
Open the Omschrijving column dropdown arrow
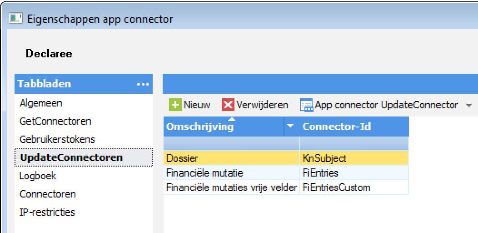click(291, 127)
